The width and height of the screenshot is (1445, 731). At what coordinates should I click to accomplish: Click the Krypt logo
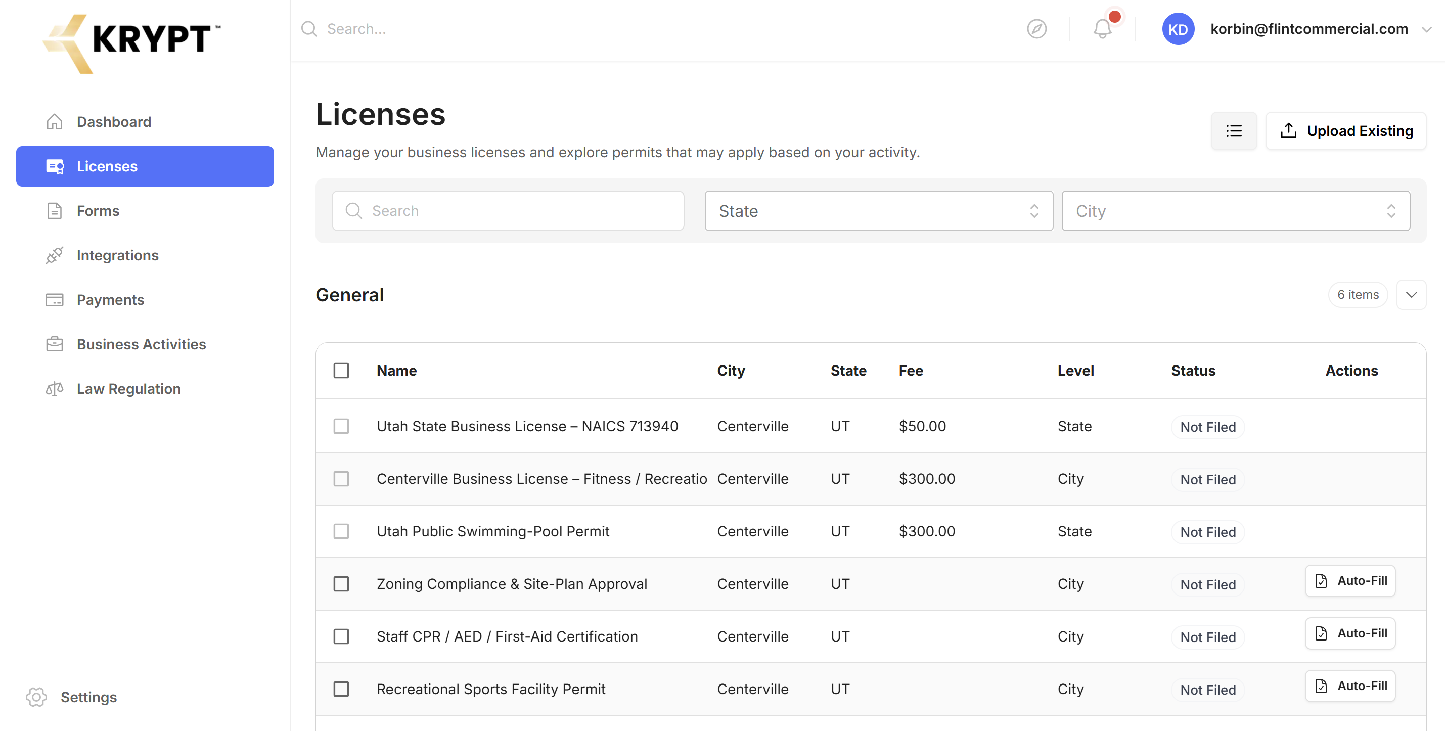point(132,44)
